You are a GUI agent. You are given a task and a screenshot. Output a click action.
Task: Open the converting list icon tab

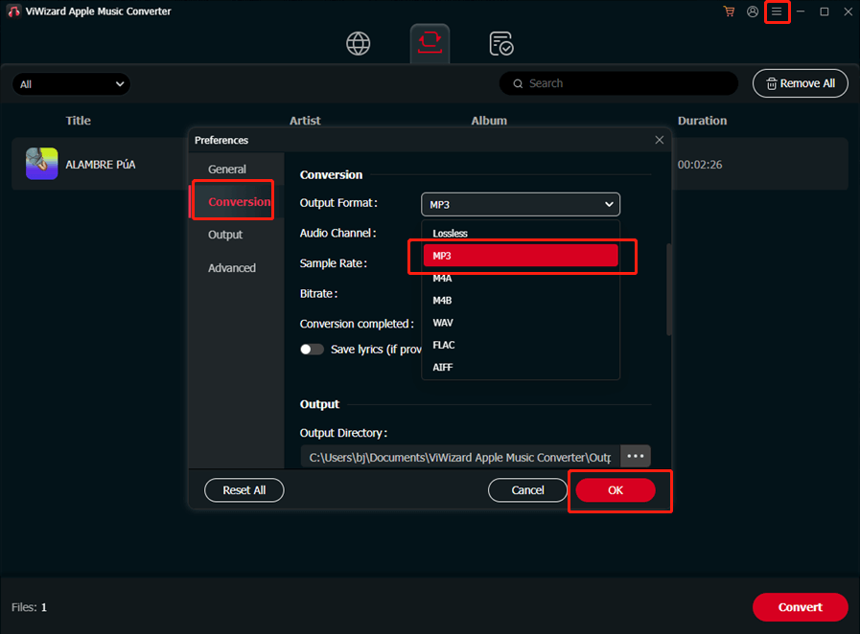coord(430,44)
